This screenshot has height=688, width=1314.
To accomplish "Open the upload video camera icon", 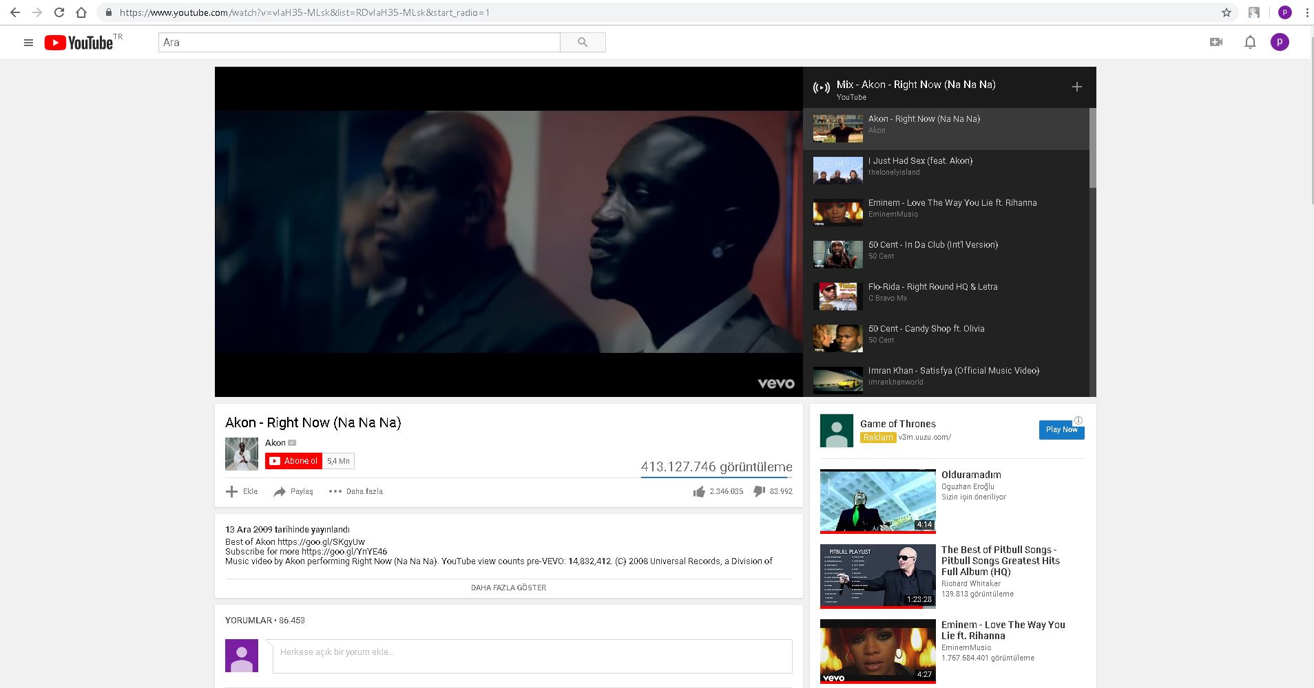I will point(1216,42).
